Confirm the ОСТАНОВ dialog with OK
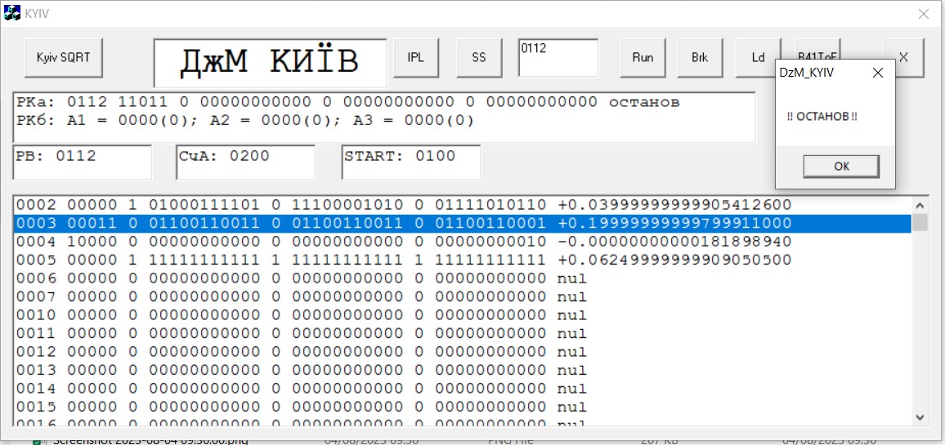The height and width of the screenshot is (445, 945). (x=840, y=167)
